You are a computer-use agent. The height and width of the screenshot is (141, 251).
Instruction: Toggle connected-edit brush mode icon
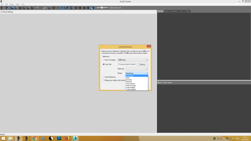click(x=67, y=8)
